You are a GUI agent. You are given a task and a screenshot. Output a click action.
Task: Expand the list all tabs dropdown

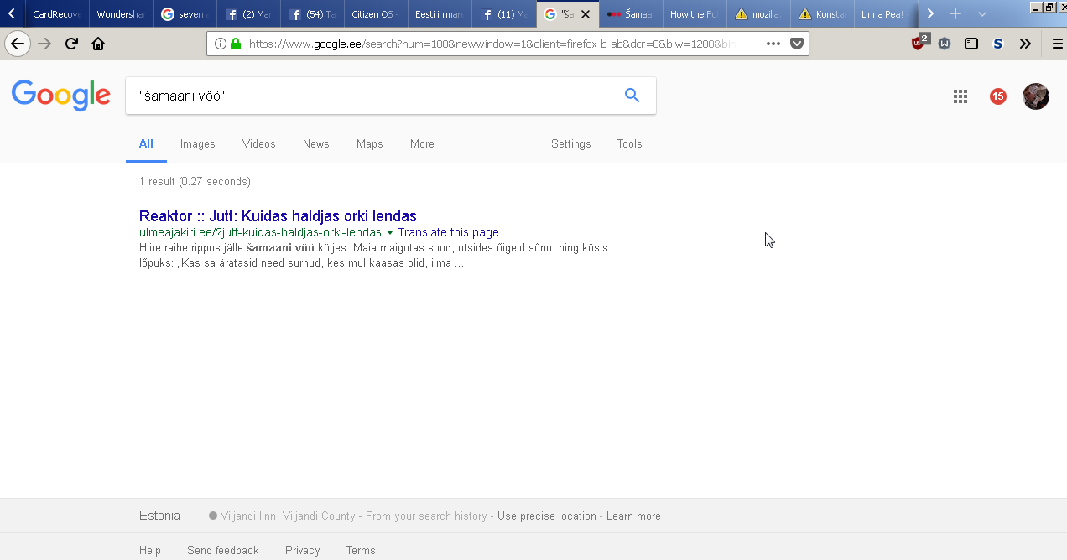[x=982, y=14]
